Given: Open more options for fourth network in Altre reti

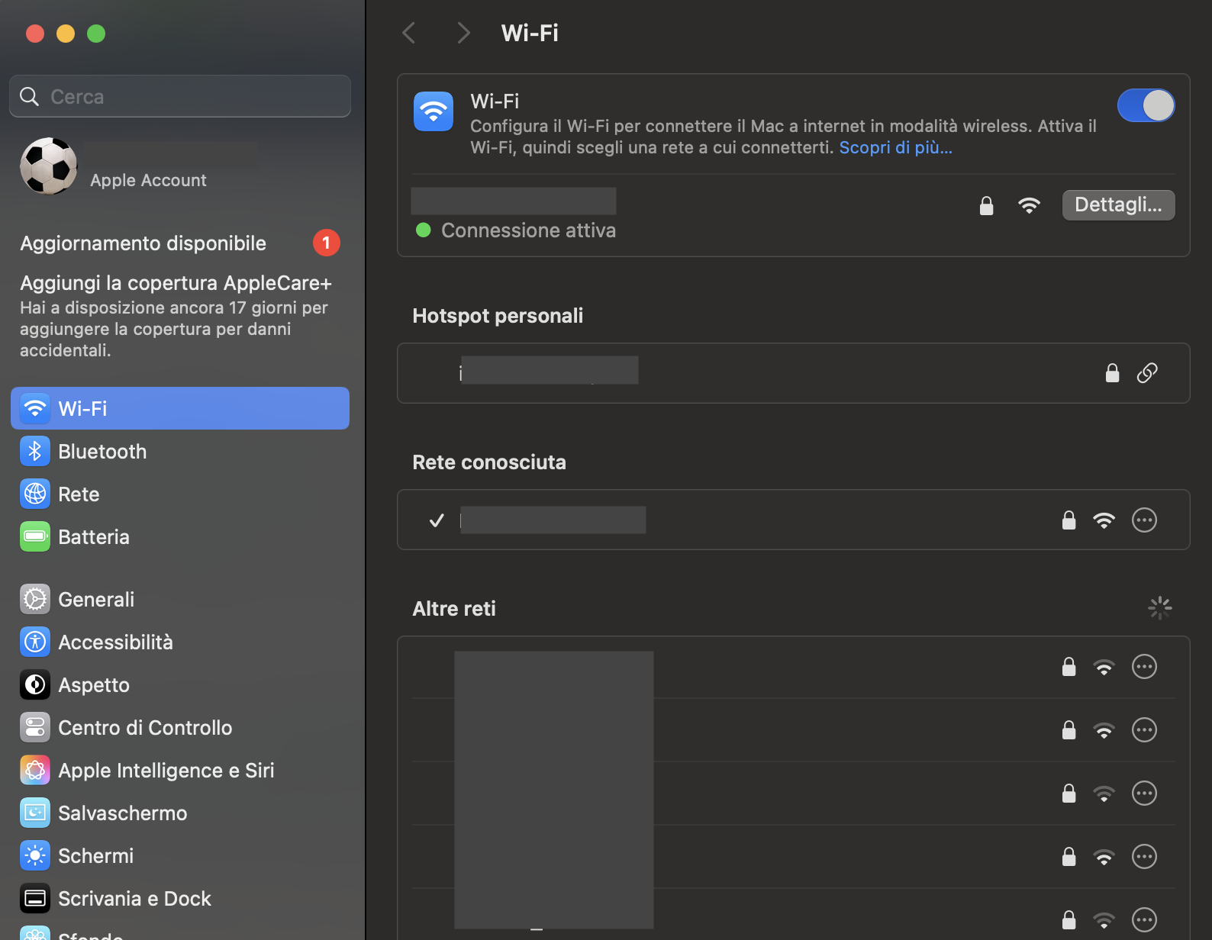Looking at the screenshot, I should [1144, 856].
